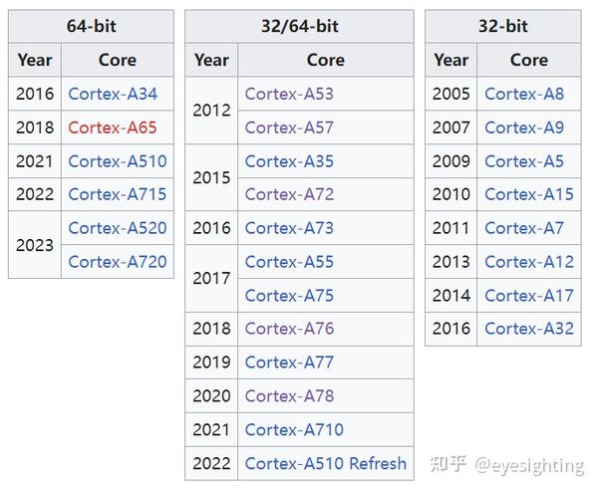The height and width of the screenshot is (491, 598).
Task: Open the Cortex-A710 link
Action: (x=294, y=429)
